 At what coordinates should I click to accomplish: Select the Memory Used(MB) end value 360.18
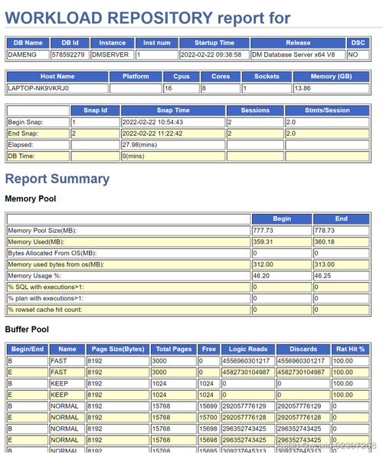tap(341, 241)
